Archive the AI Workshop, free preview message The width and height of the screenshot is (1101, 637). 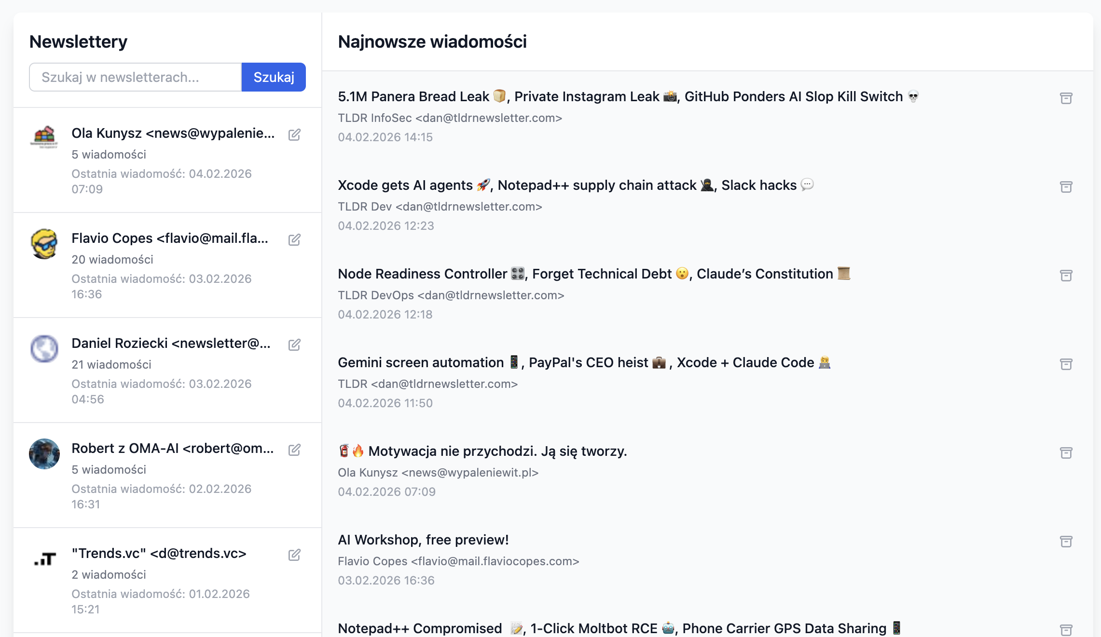coord(1066,542)
